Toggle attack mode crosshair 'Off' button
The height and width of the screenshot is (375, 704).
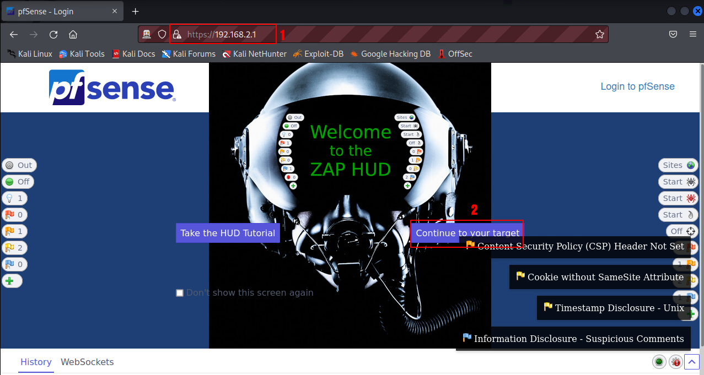point(682,231)
